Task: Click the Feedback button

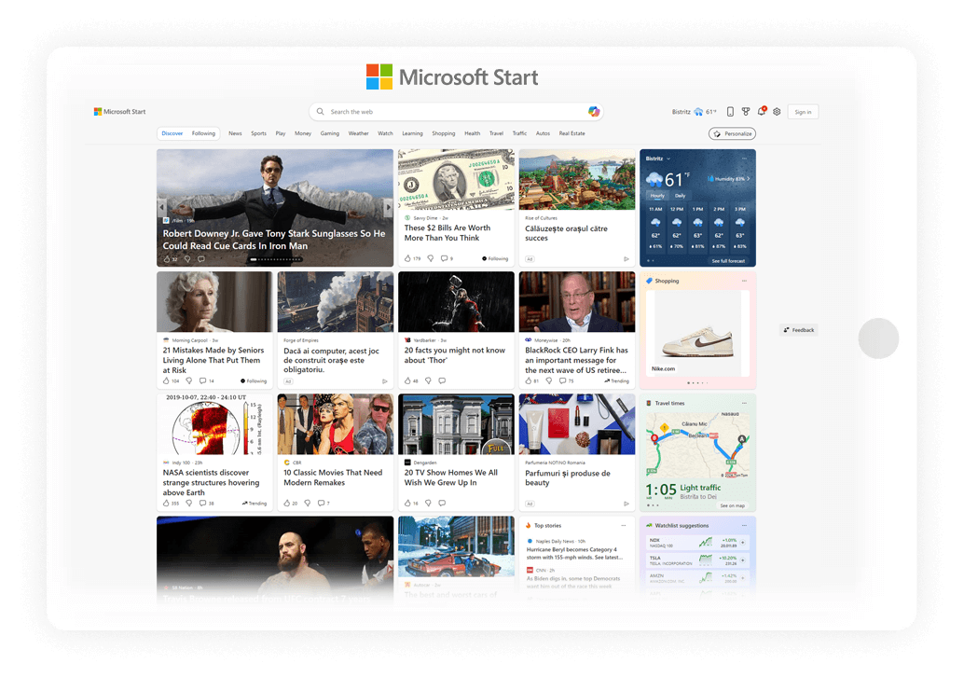Action: (799, 330)
